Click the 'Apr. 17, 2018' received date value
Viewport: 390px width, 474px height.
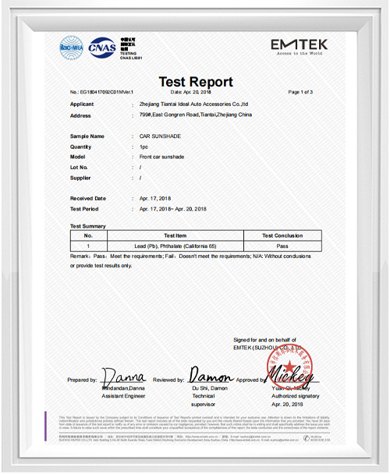point(155,198)
